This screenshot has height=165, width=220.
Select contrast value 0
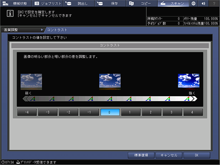point(110,112)
